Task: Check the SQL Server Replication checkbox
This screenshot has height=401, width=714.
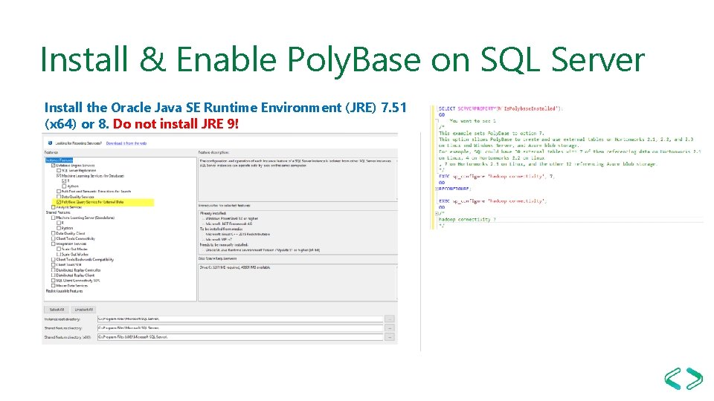Action: [x=59, y=171]
